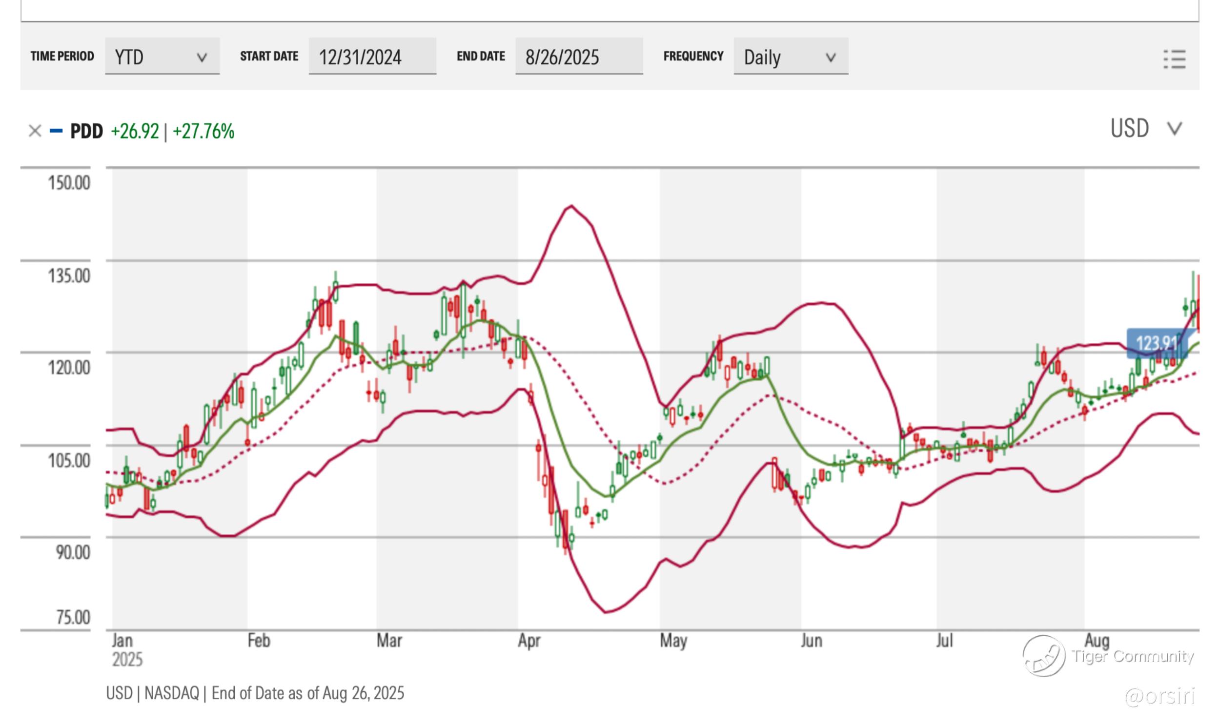Click the PDD ticker label
This screenshot has width=1220, height=724.
coord(86,131)
